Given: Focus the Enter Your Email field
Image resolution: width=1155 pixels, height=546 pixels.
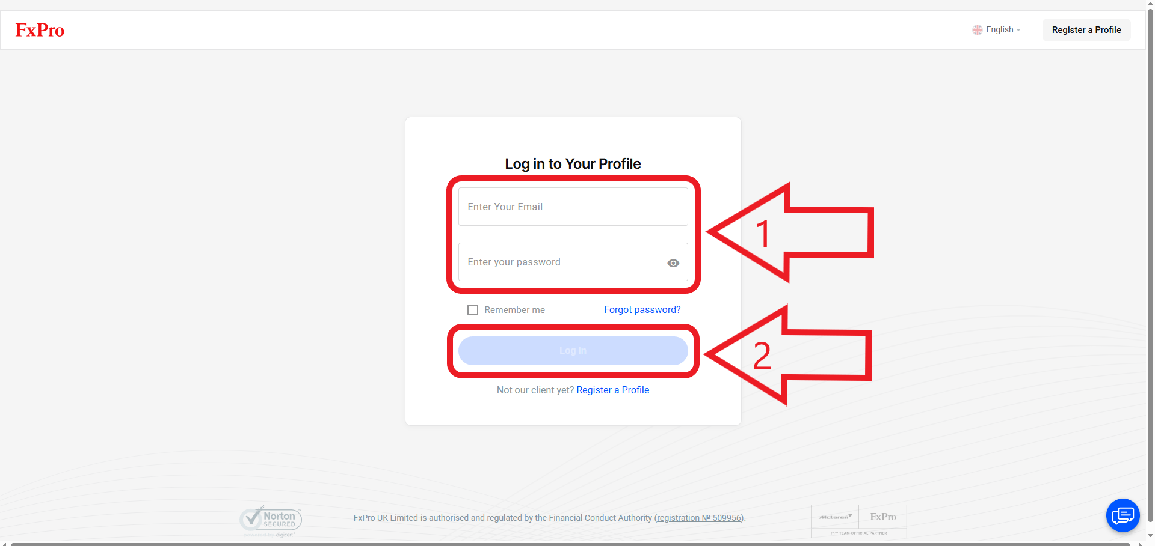Looking at the screenshot, I should click(x=573, y=207).
